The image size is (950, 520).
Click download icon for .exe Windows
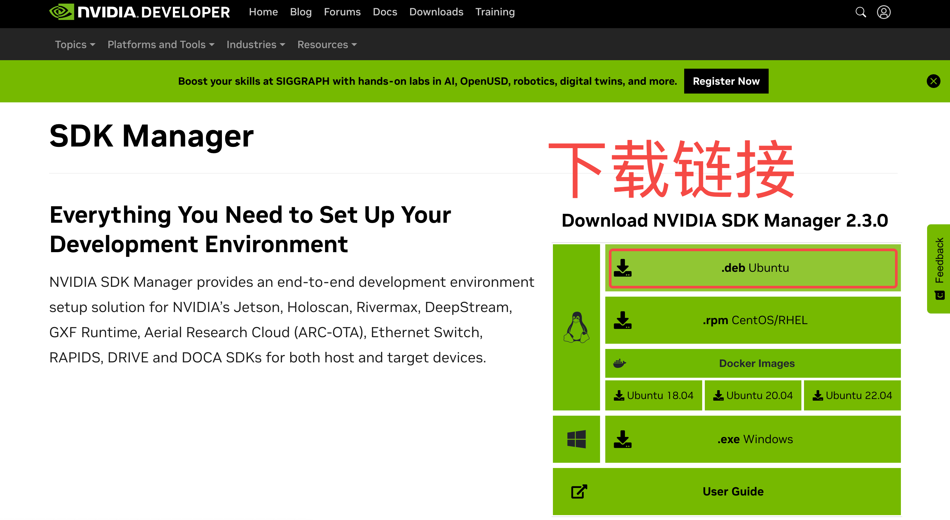(623, 439)
